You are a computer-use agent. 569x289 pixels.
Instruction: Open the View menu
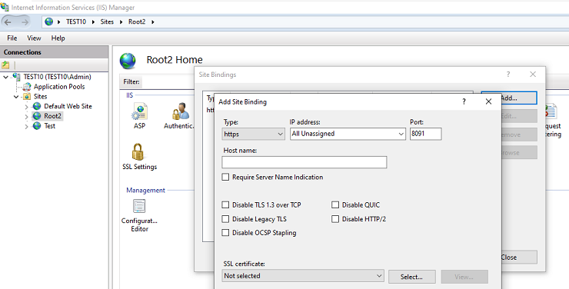click(x=34, y=38)
